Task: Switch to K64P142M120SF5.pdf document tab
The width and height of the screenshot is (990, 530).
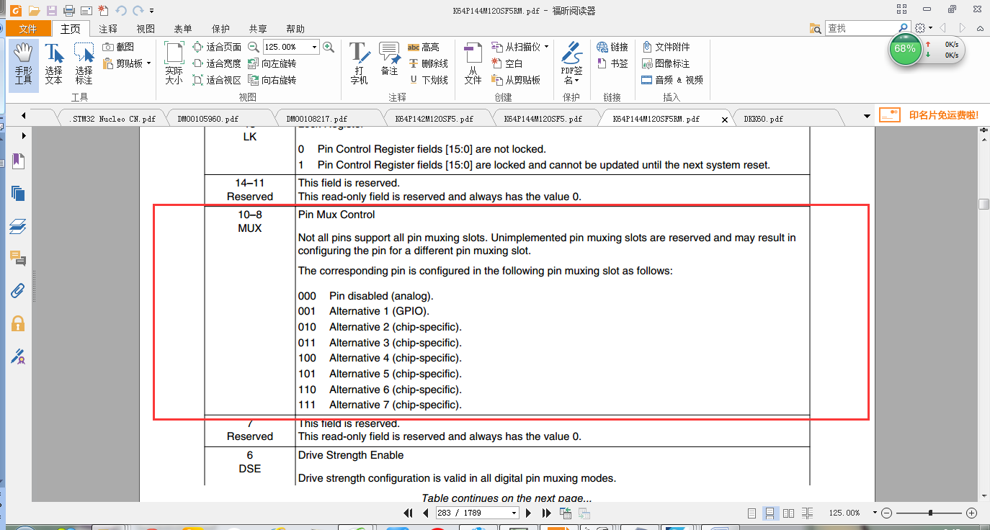Action: 434,119
